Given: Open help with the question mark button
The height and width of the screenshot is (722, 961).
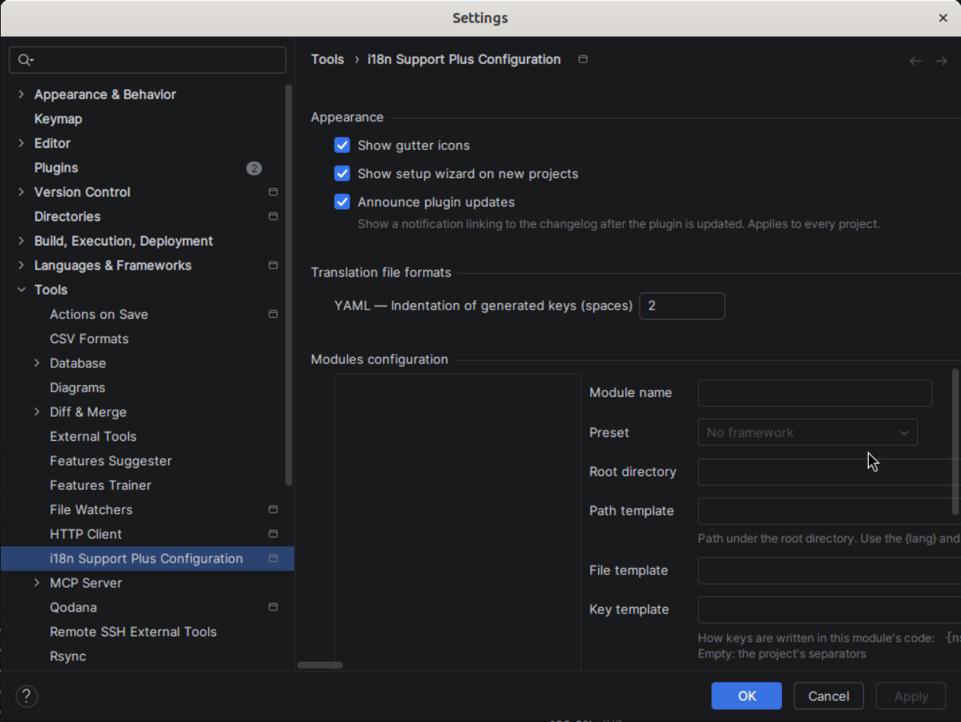Looking at the screenshot, I should click(27, 696).
